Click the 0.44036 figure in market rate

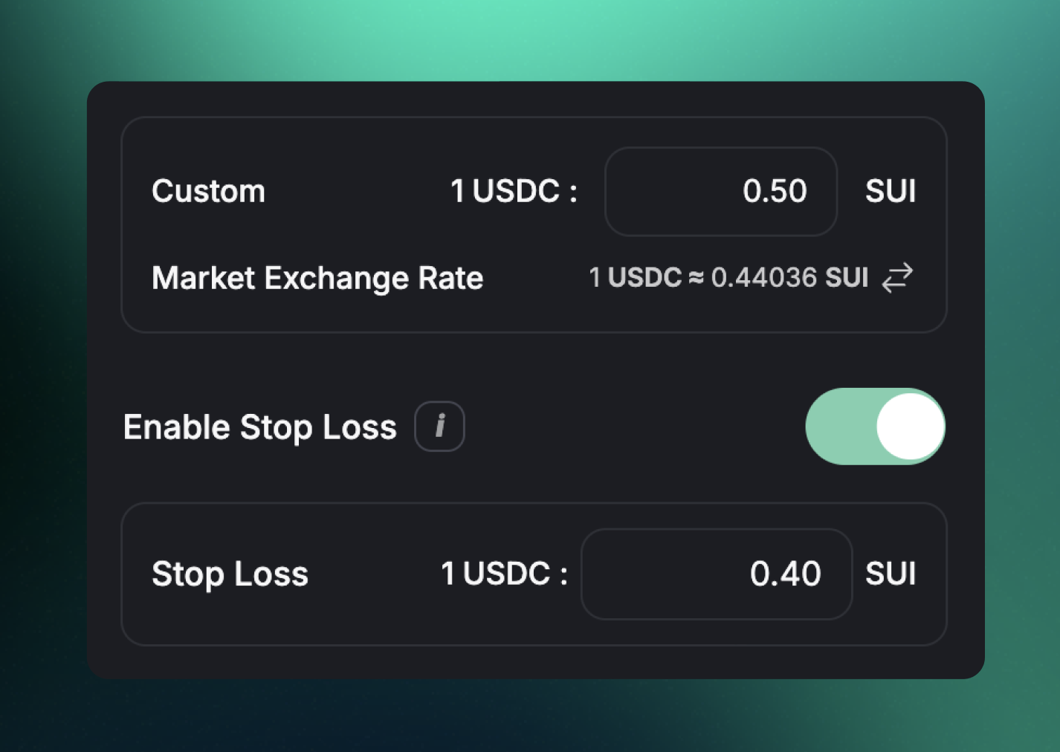(764, 278)
